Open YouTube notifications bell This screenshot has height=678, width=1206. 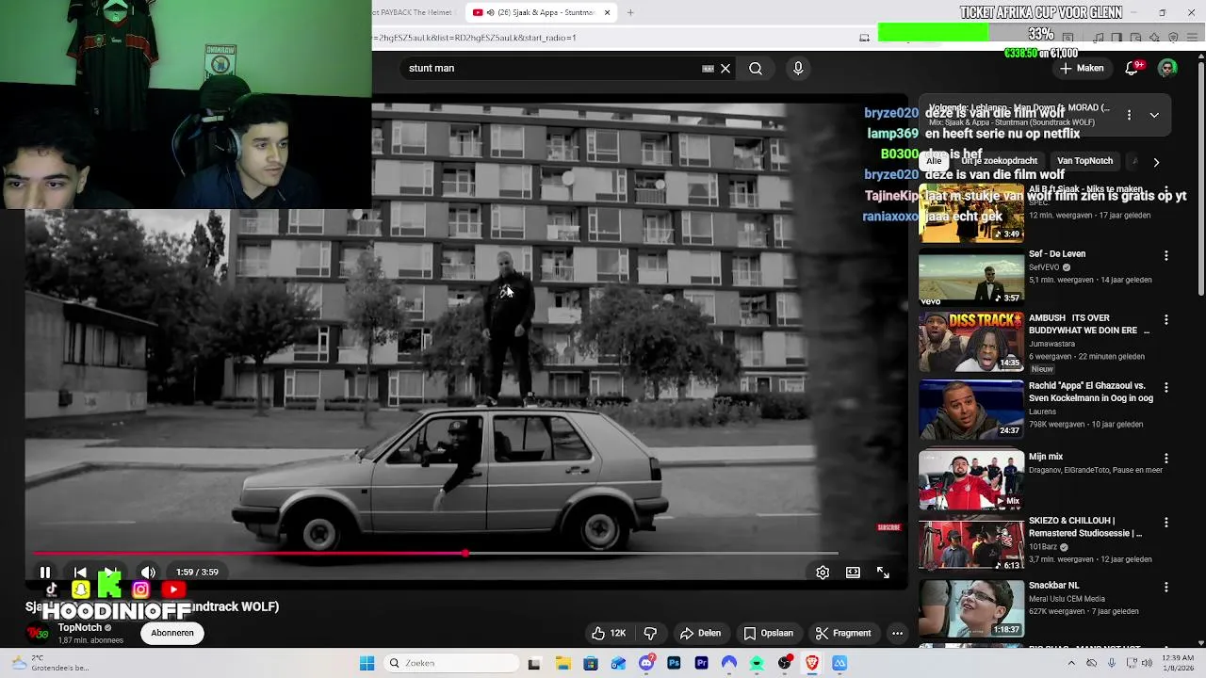(x=1133, y=68)
